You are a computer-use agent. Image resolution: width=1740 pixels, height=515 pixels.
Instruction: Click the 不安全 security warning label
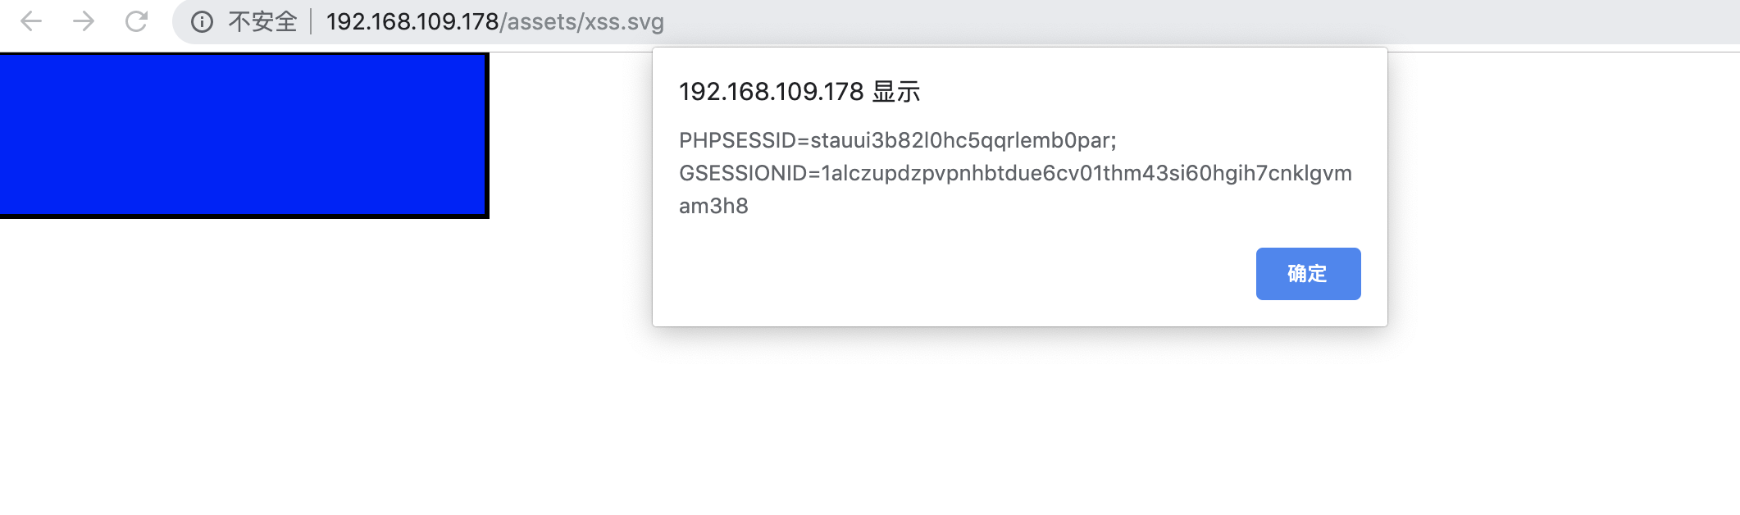(x=262, y=22)
